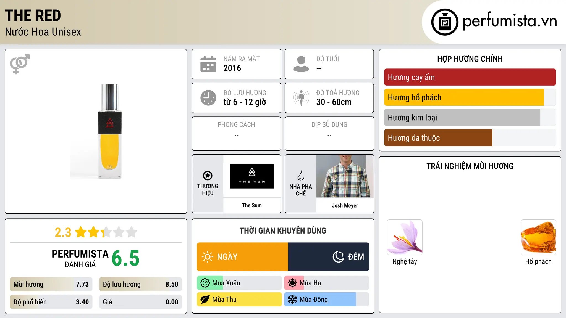This screenshot has height=318, width=566.
Task: Click the Hương cay ấm accord bar
Action: coord(470,77)
